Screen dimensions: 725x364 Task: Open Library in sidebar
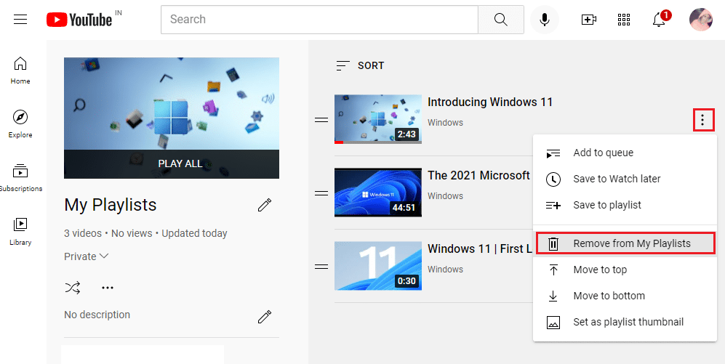pos(20,232)
